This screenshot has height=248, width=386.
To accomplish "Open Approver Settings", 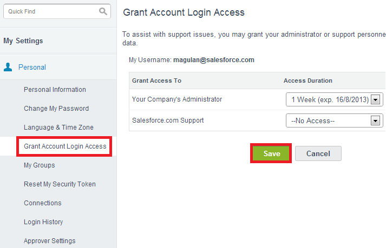I will click(50, 241).
